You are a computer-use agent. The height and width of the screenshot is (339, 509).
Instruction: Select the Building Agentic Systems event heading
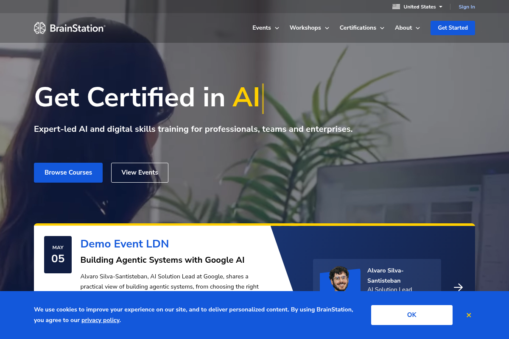coord(162,260)
